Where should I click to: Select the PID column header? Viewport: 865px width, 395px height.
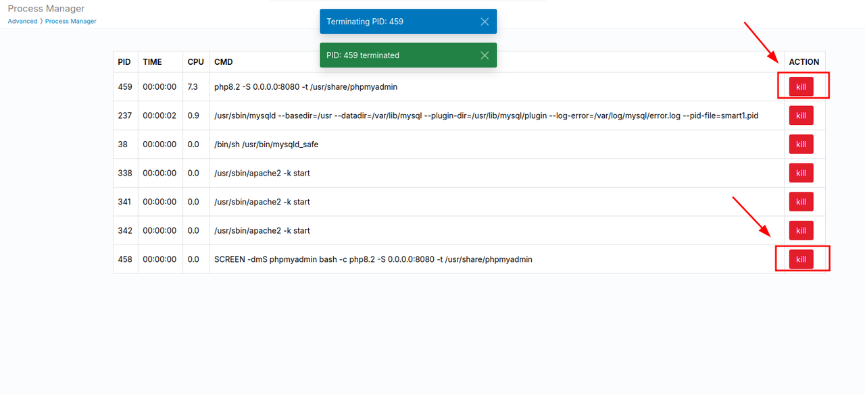pos(124,62)
